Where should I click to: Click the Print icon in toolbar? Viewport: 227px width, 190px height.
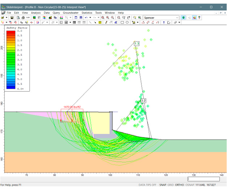click(23, 17)
